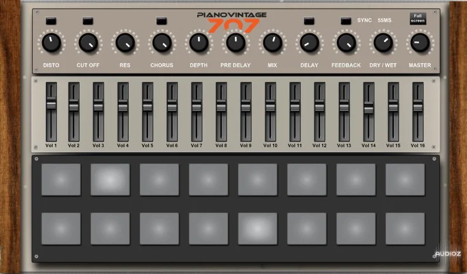Trigger the second pad in top row
Viewport: 467px width, 274px height.
point(110,179)
